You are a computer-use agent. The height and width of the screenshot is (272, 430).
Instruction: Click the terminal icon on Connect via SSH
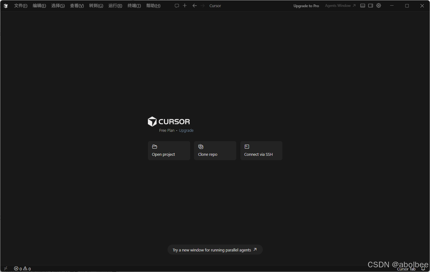pos(247,146)
